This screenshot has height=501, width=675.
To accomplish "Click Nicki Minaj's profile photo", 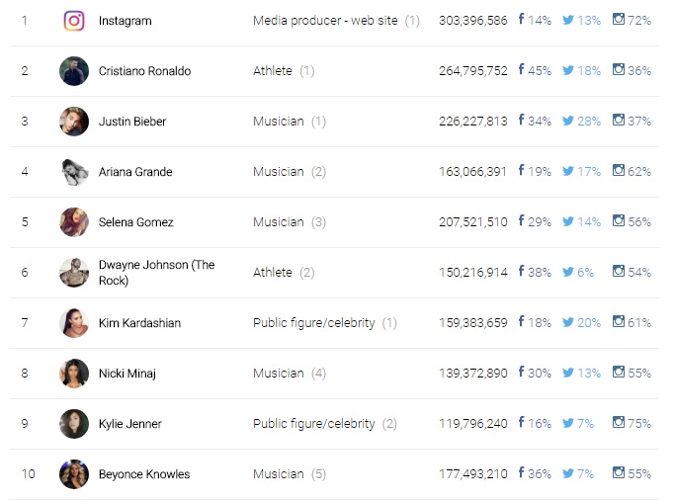I will [x=74, y=374].
